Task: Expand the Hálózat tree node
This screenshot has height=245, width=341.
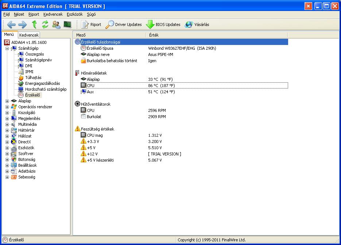Action: [x=7, y=136]
